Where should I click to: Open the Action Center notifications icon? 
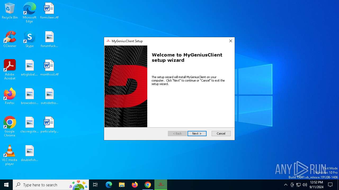[330, 185]
